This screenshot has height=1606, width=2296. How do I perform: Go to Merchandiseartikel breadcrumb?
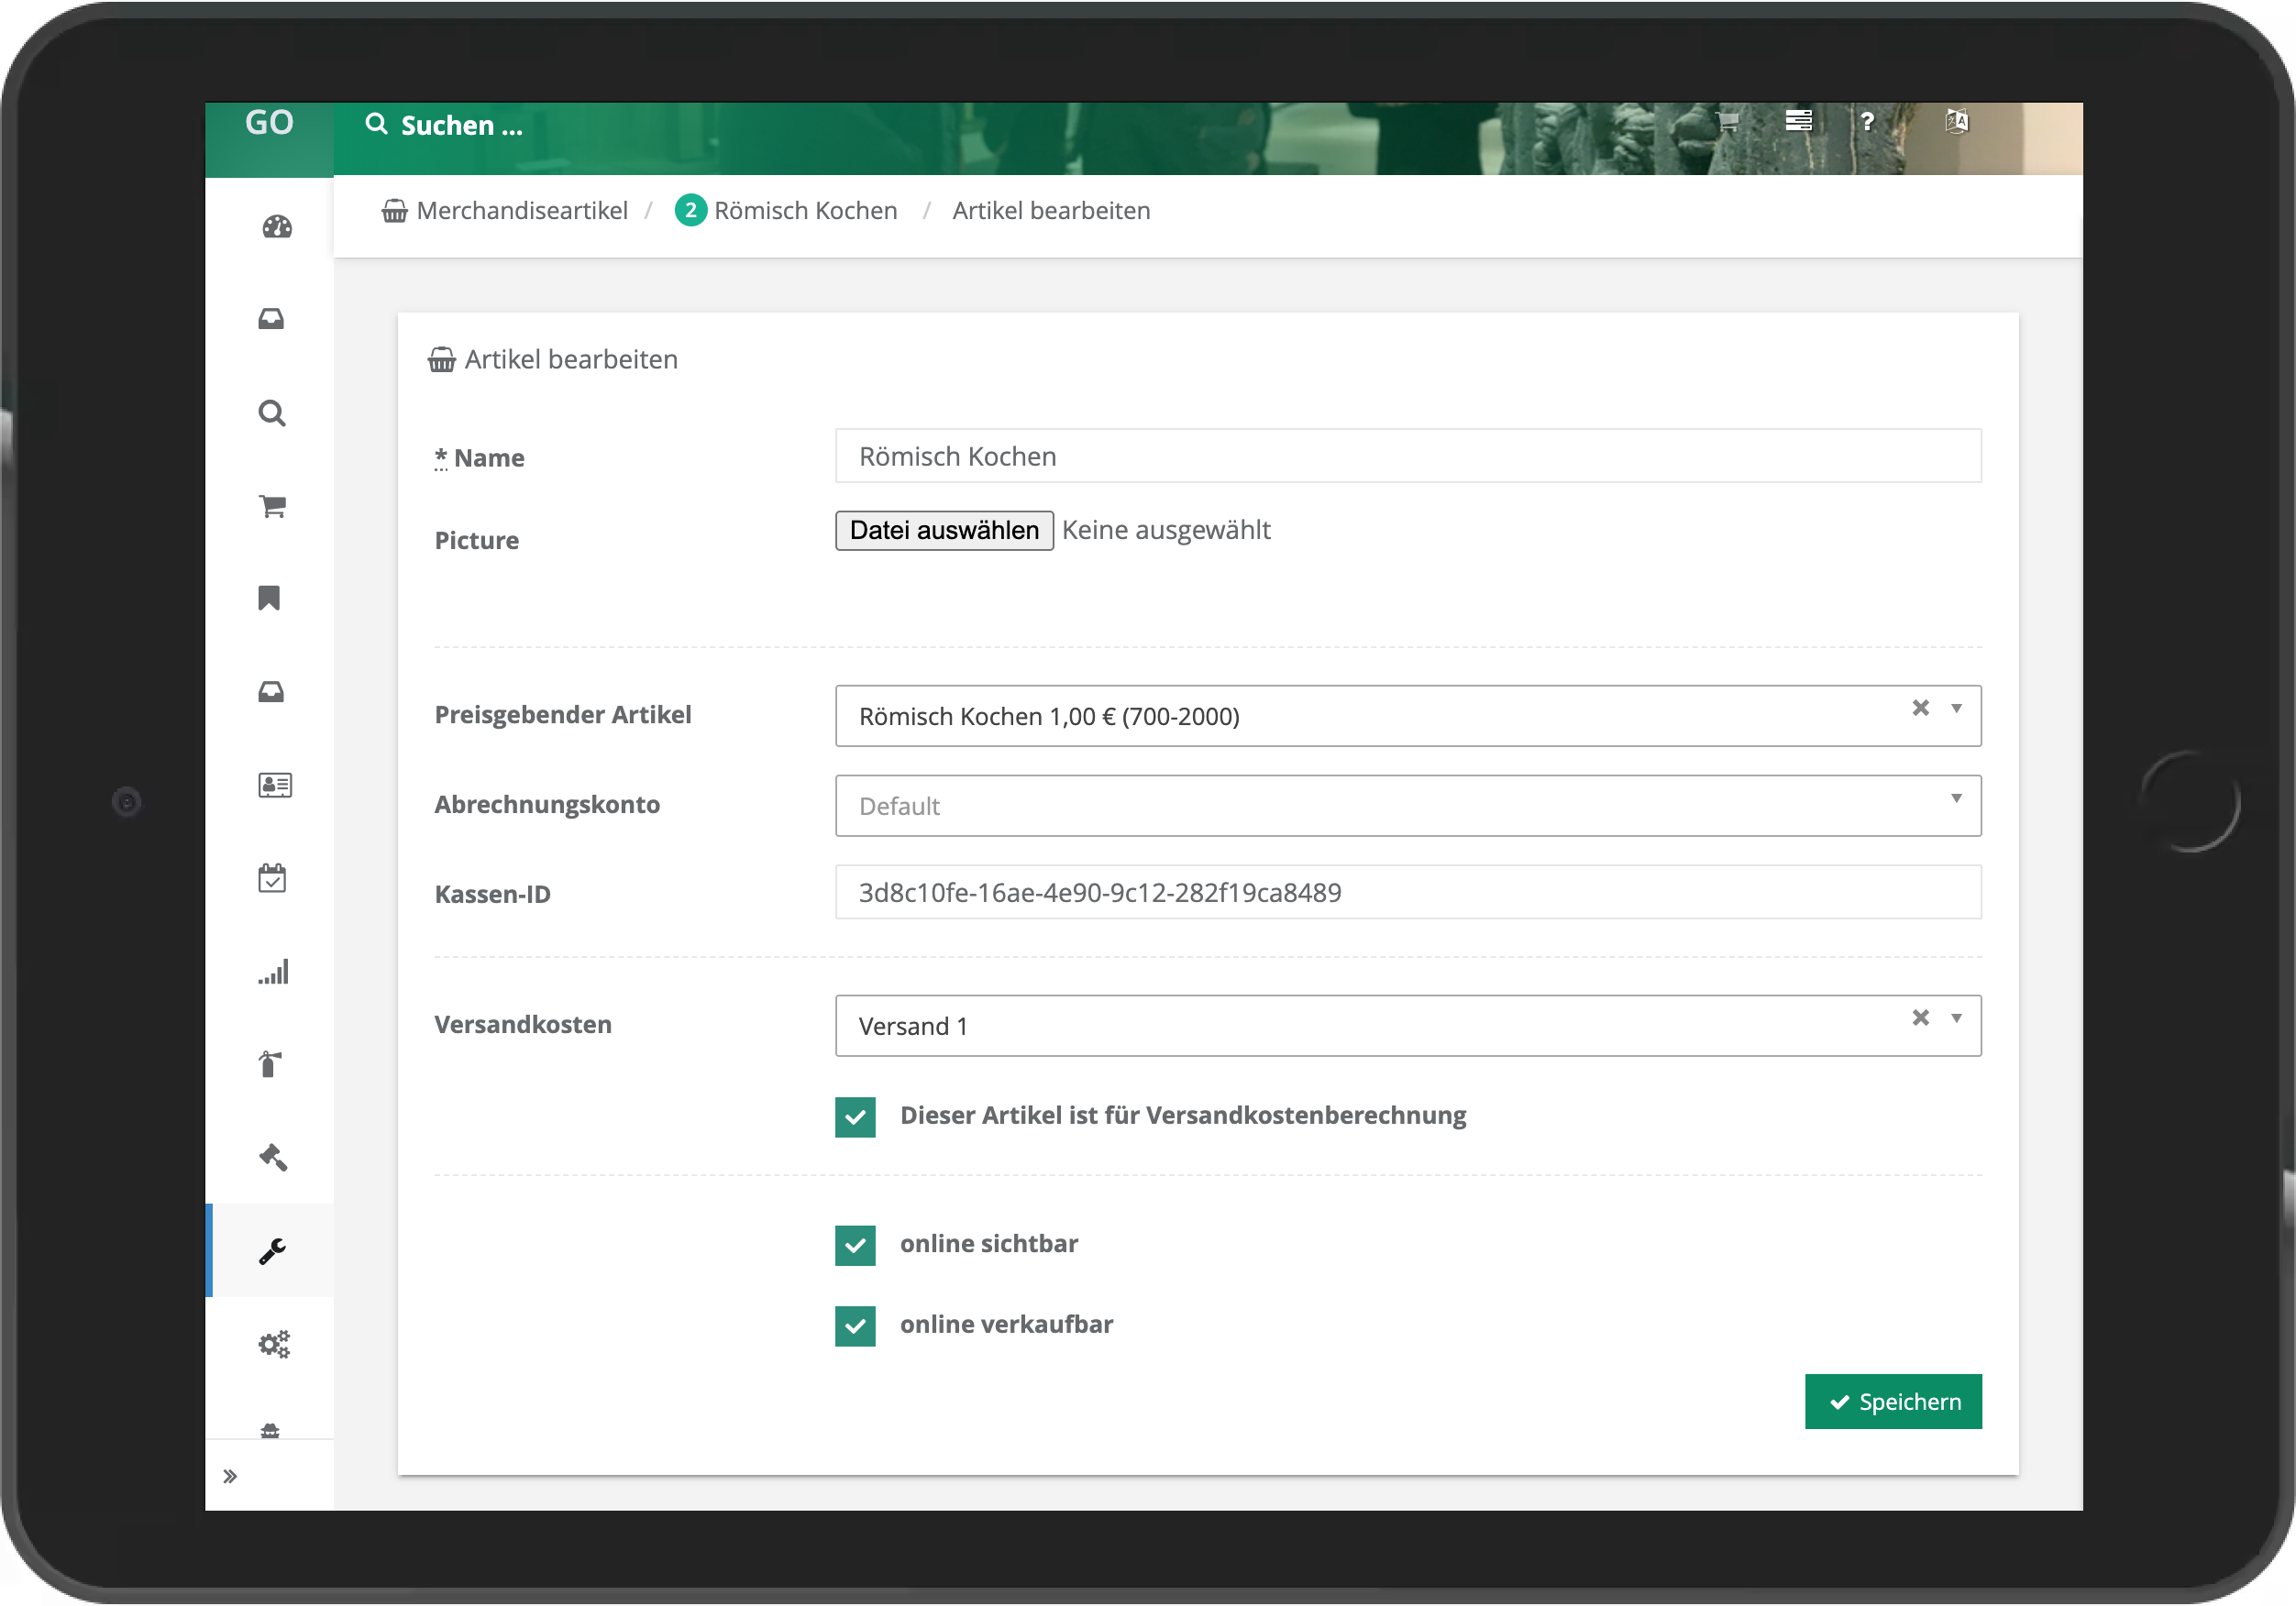click(522, 211)
